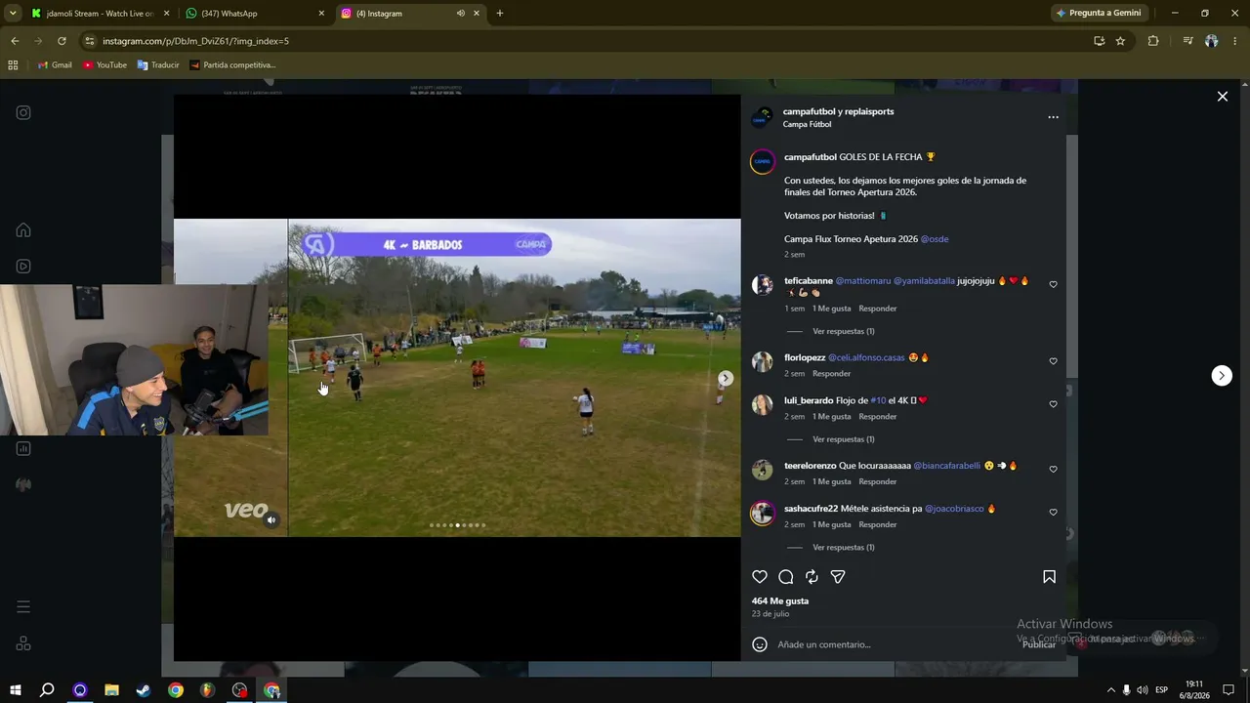Open campafutbol avatar beside the caption

pyautogui.click(x=763, y=161)
